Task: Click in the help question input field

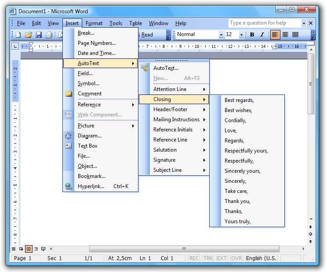Action: click(x=265, y=23)
